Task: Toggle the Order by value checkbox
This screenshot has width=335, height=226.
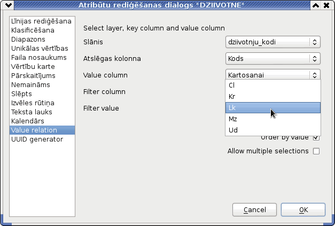Action: pos(316,138)
